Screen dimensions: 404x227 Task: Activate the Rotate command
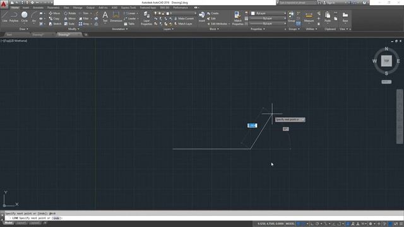pyautogui.click(x=70, y=13)
